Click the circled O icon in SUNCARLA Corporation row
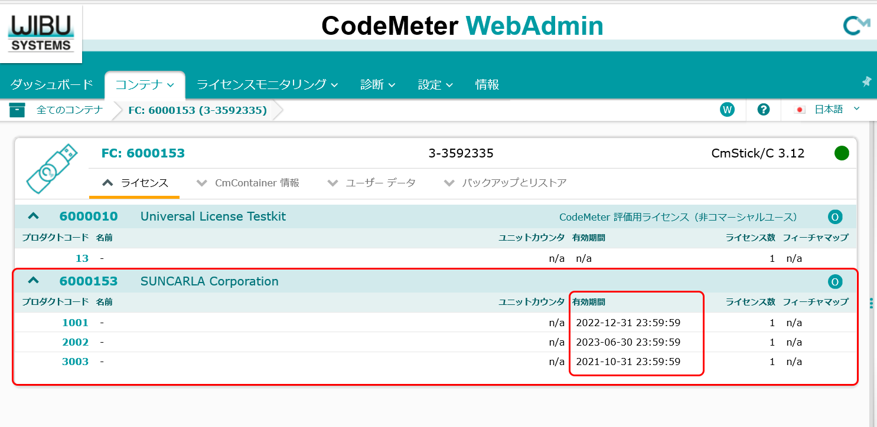The image size is (877, 427). 835,282
